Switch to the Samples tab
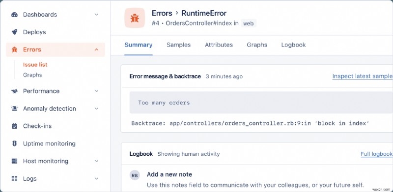Image resolution: width=393 pixels, height=192 pixels. click(x=179, y=45)
